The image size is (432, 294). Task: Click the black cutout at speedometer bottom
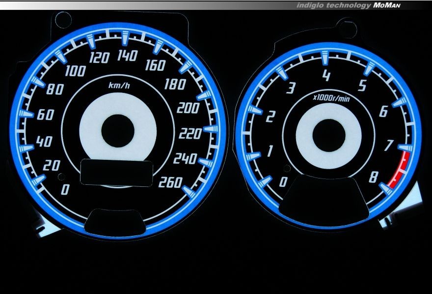pos(114,220)
